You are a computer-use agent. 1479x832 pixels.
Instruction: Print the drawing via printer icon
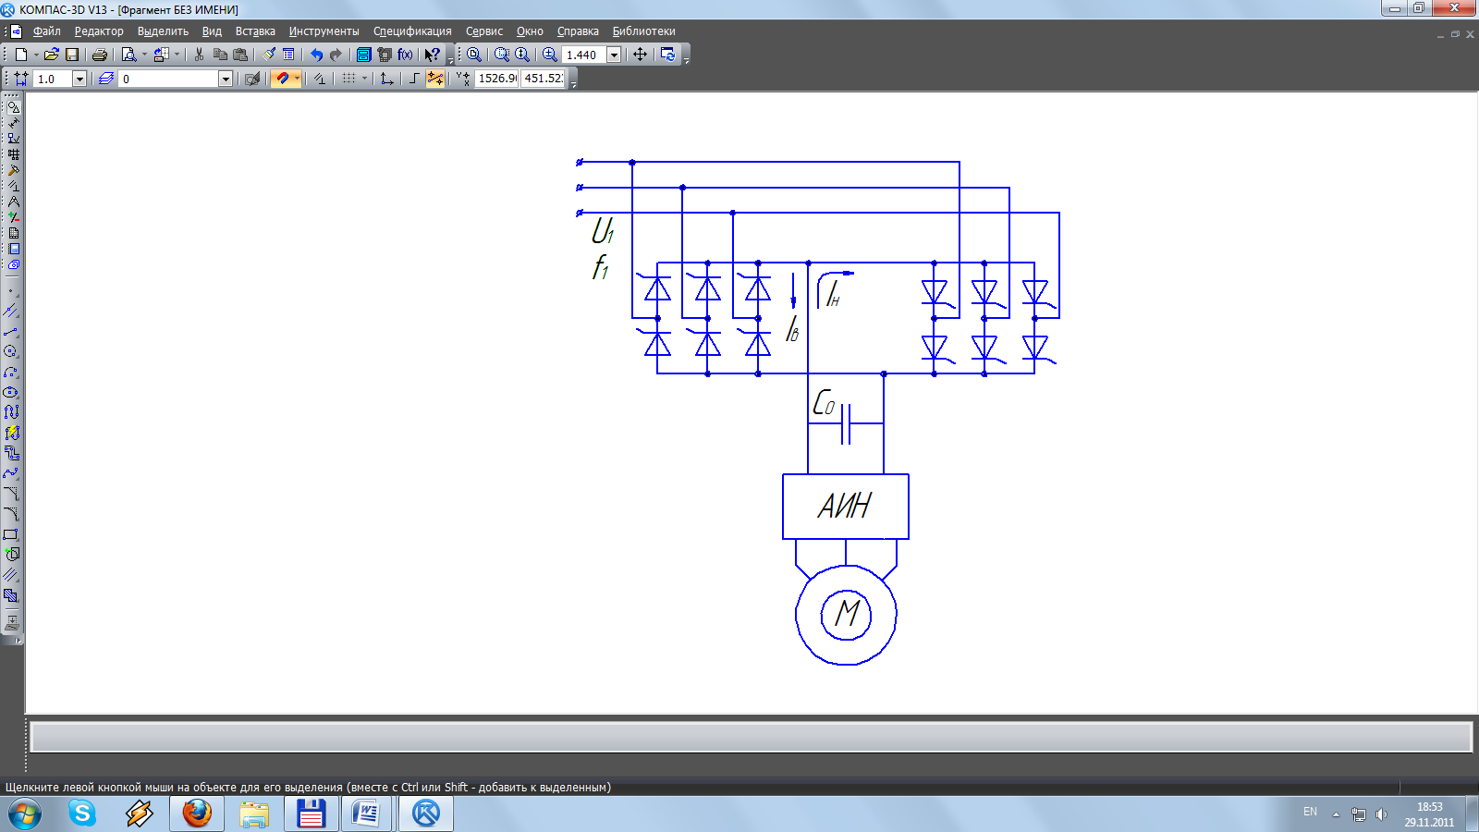tap(100, 55)
